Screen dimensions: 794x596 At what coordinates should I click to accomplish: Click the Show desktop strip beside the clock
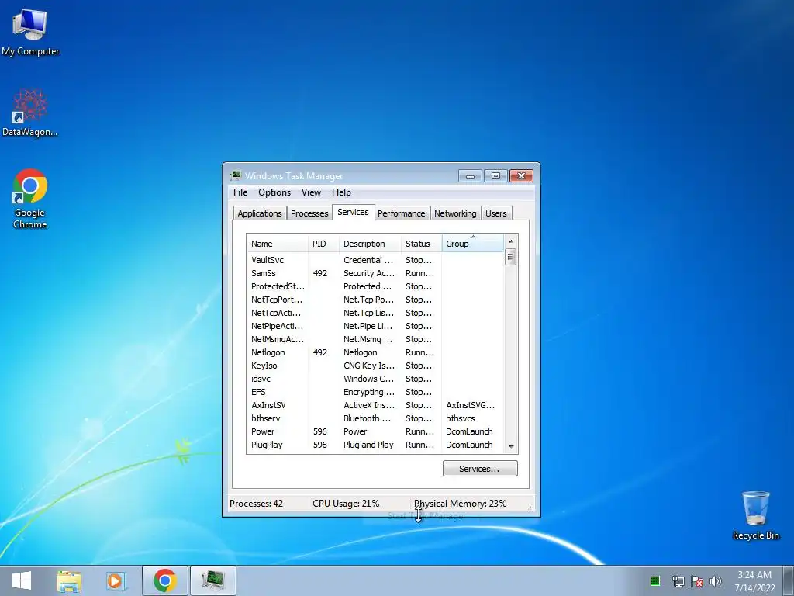[789, 580]
